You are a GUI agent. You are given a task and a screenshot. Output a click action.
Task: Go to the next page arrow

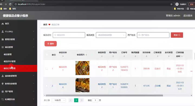[82, 100]
